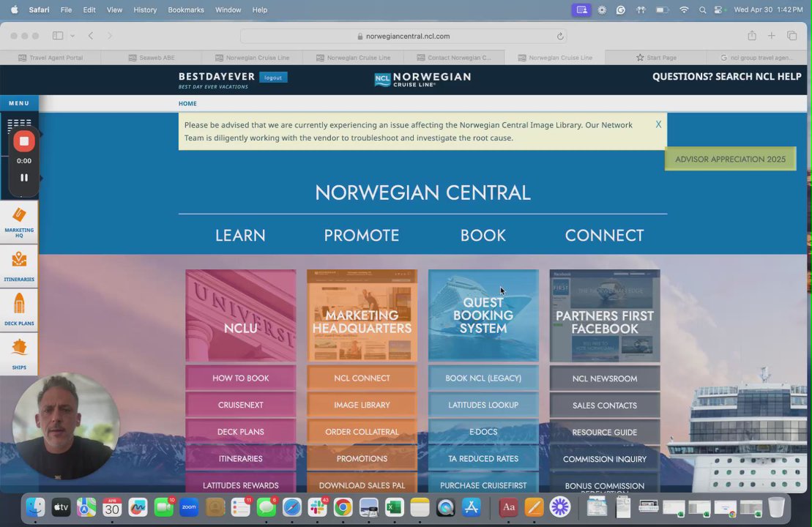
Task: Open the Itineraries icon in the left sidebar
Action: pyautogui.click(x=19, y=266)
